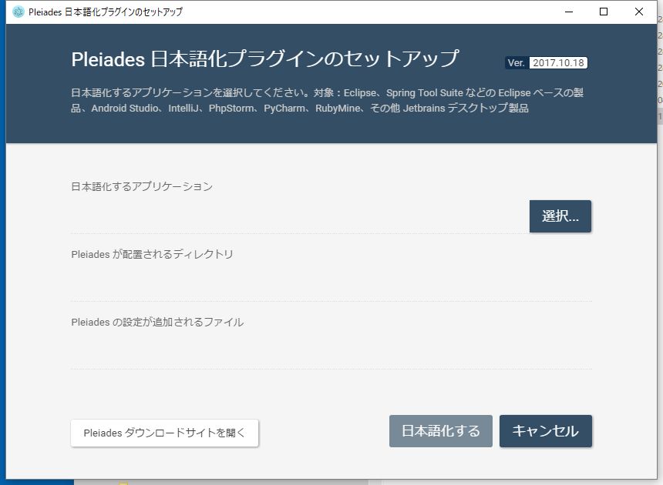The width and height of the screenshot is (663, 485).
Task: Click the label 日本語化するアプリケーション
Action: click(x=142, y=186)
